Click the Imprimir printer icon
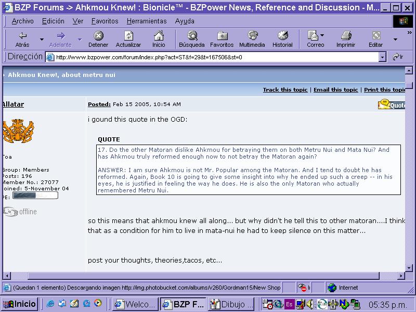Viewport: 416px width, 312px height. pyautogui.click(x=346, y=36)
